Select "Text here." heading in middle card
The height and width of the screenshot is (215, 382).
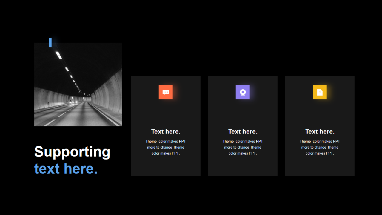pyautogui.click(x=243, y=132)
